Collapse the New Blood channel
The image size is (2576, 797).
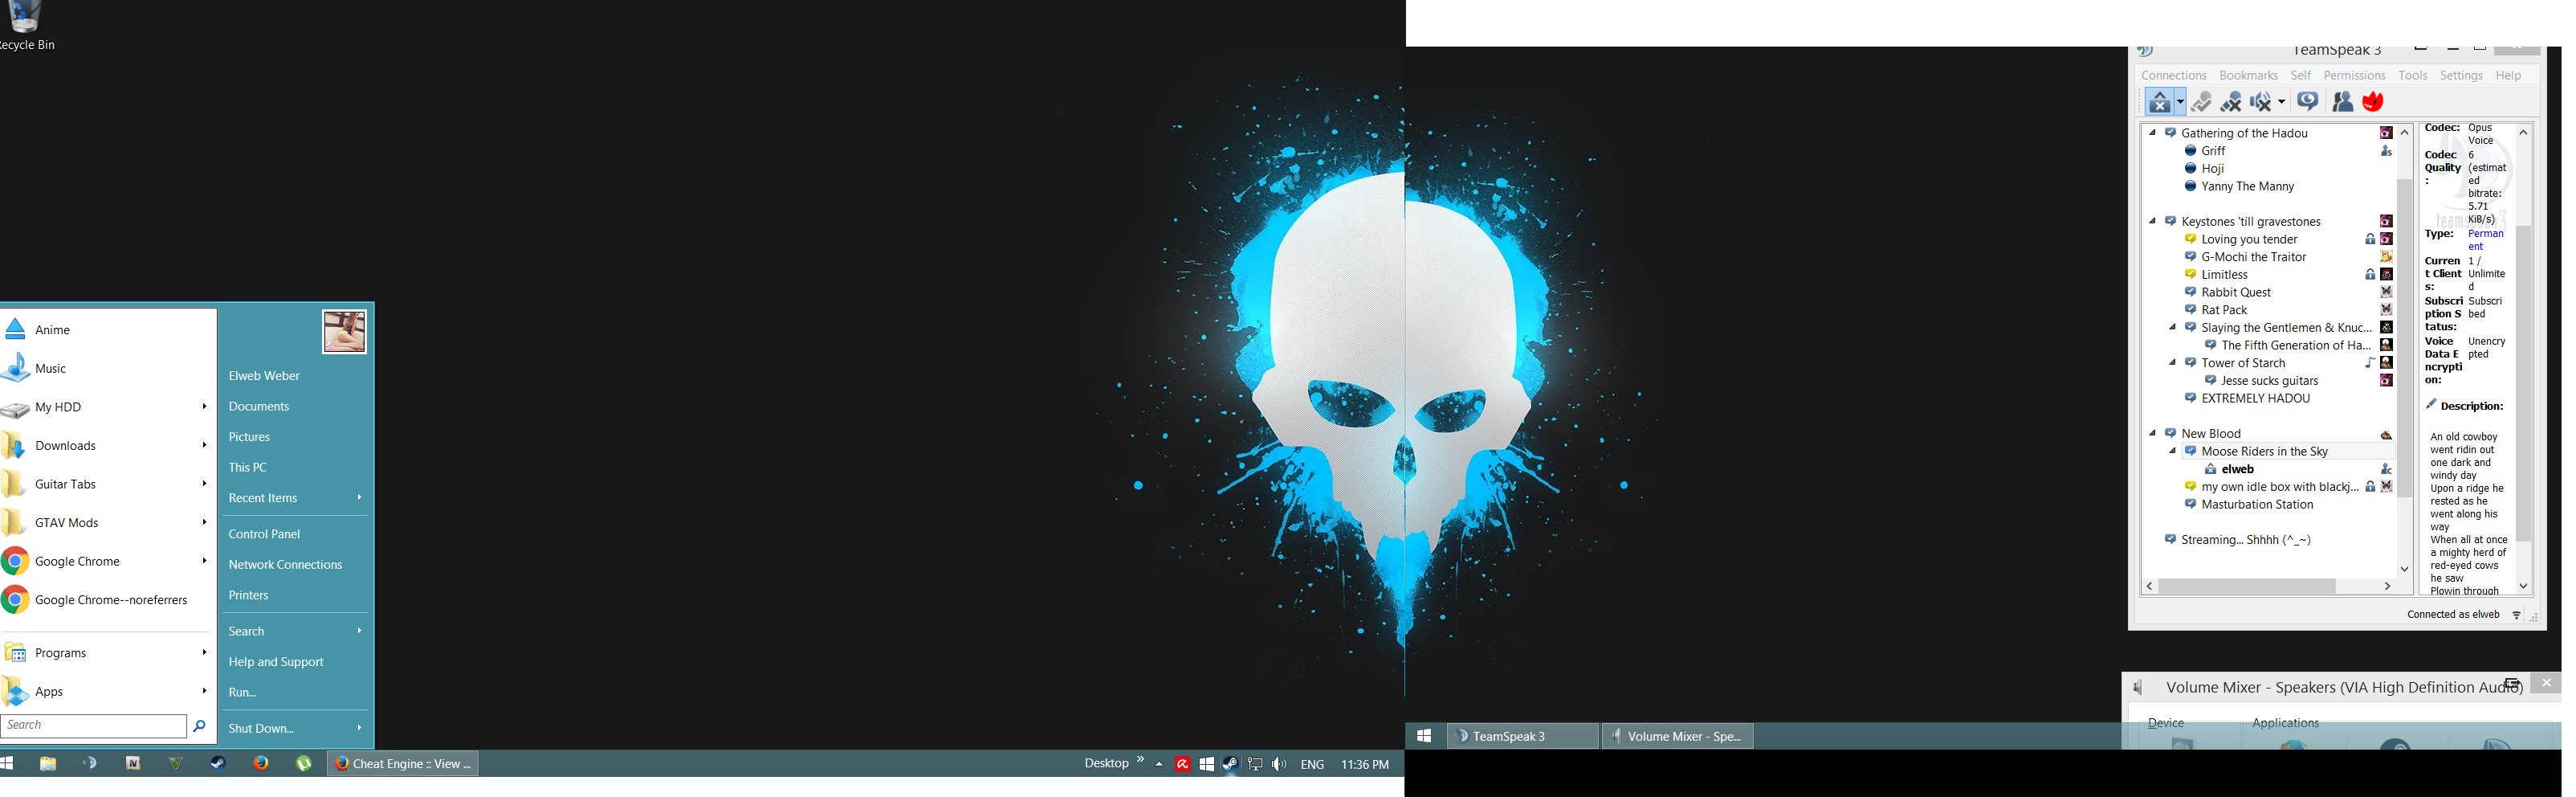(x=2152, y=434)
